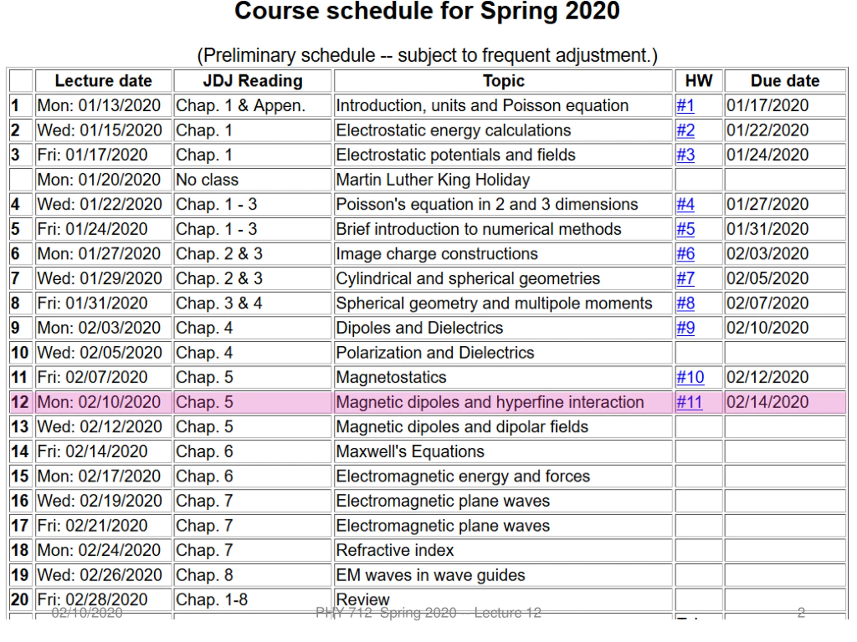857x642 pixels.
Task: Follow the #10 homework link
Action: pyautogui.click(x=690, y=377)
